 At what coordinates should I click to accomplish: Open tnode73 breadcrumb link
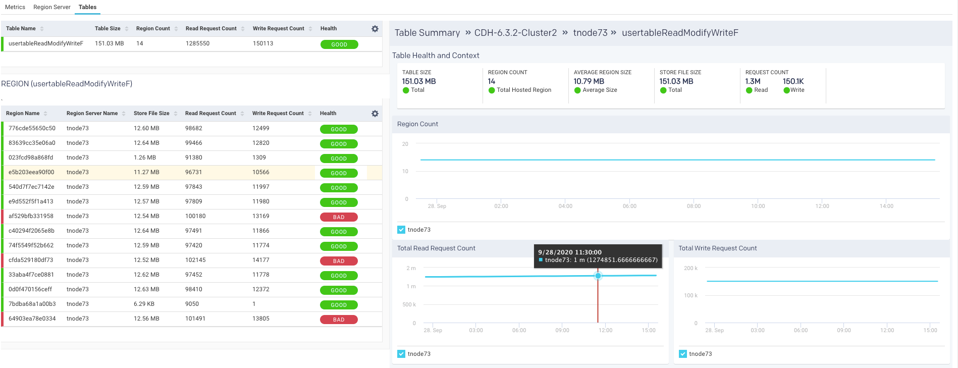pos(590,33)
